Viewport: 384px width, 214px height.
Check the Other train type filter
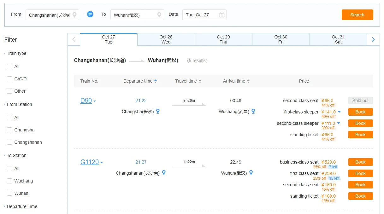(x=9, y=91)
